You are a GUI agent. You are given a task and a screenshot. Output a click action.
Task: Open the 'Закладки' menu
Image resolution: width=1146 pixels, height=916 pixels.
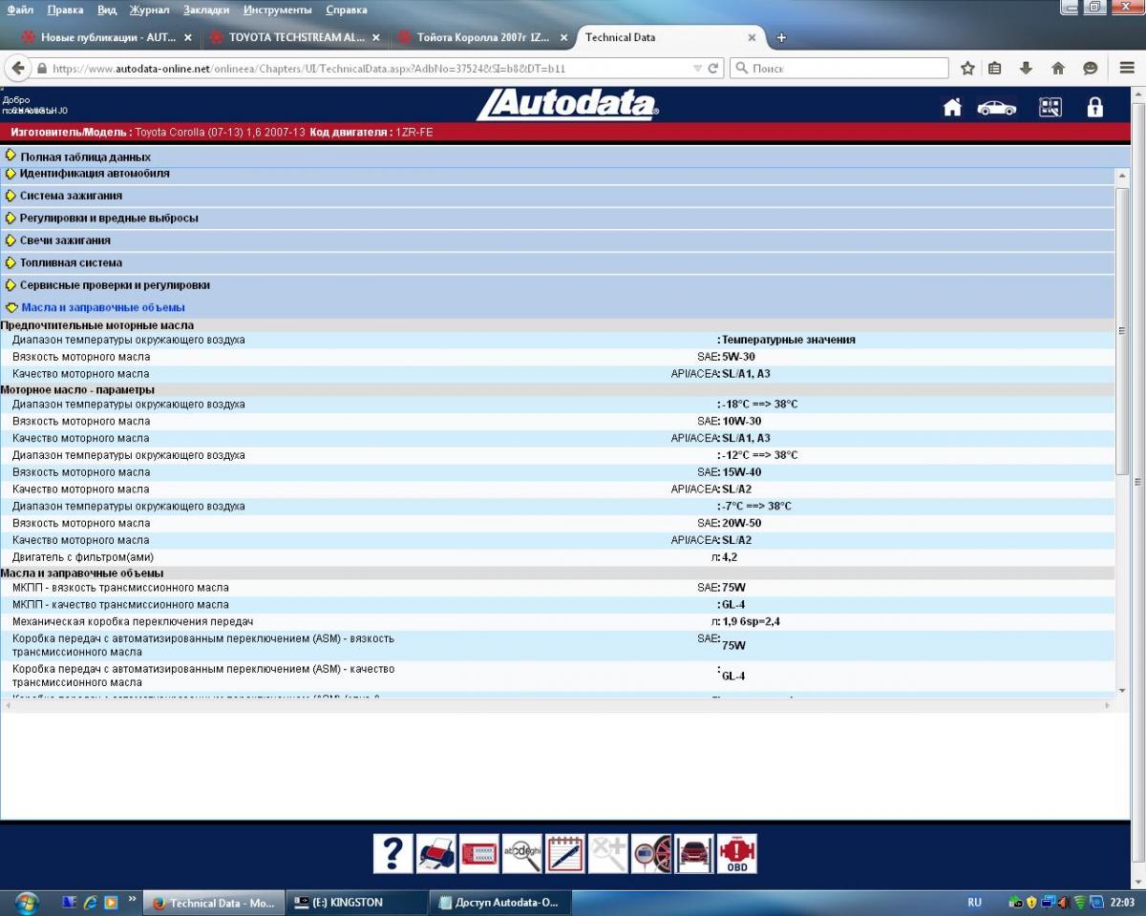(206, 10)
